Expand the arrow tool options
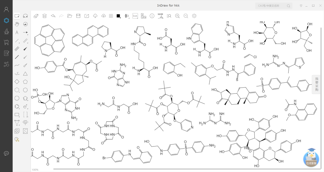 25,32
